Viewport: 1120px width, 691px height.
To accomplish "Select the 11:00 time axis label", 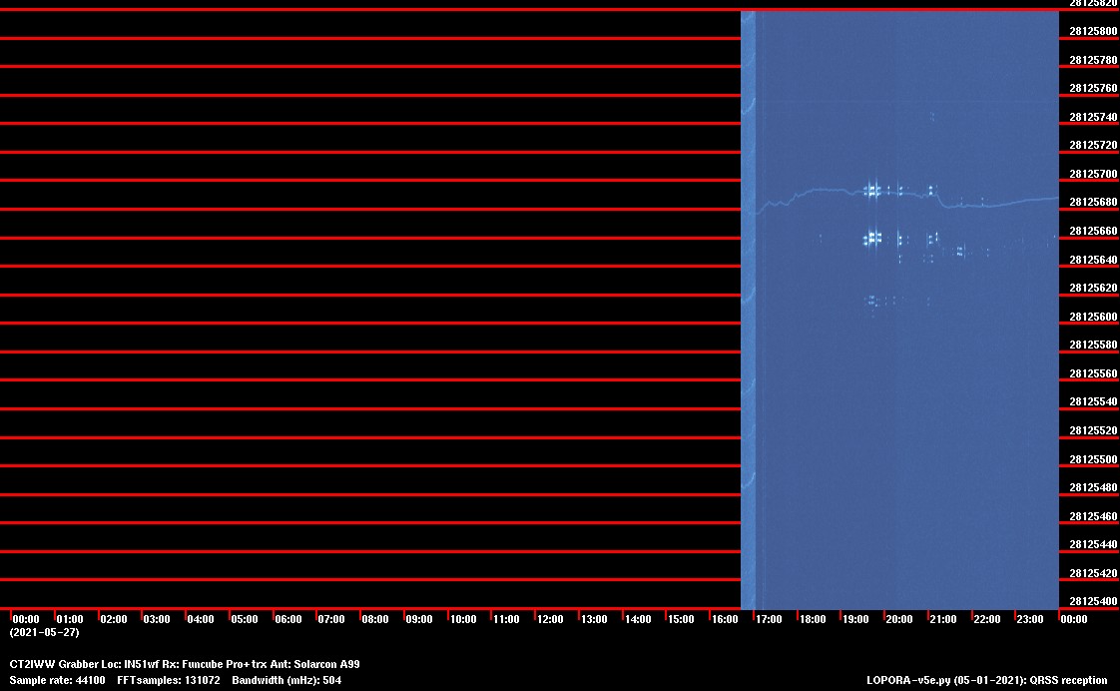I will 506,619.
